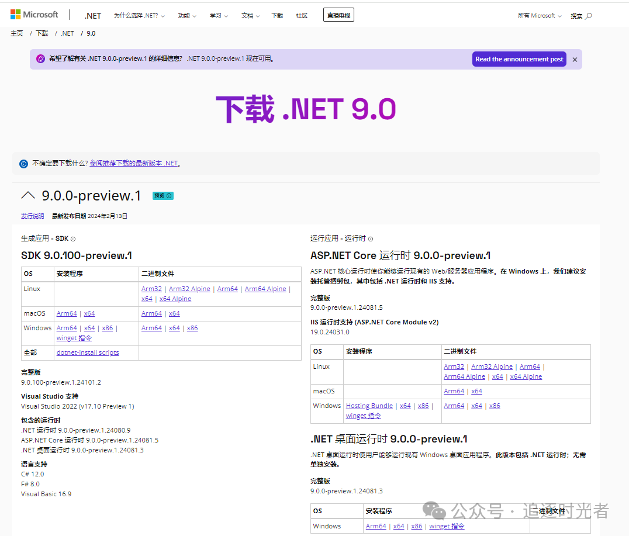Click the info icon next to 生成应用 - SDK

point(73,238)
